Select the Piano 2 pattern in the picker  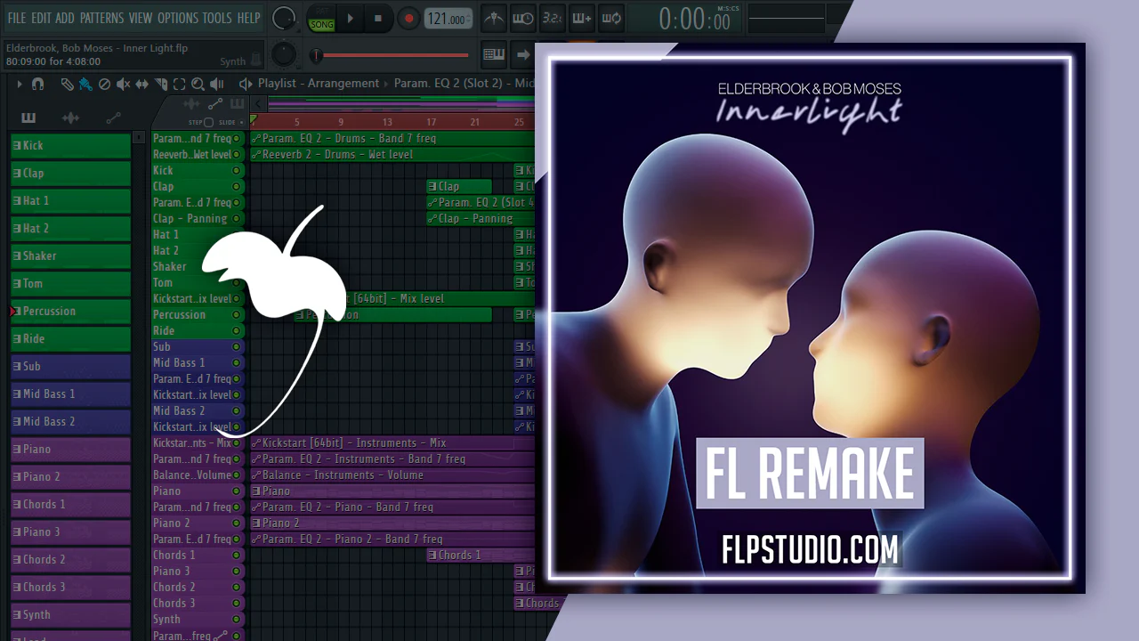point(70,477)
